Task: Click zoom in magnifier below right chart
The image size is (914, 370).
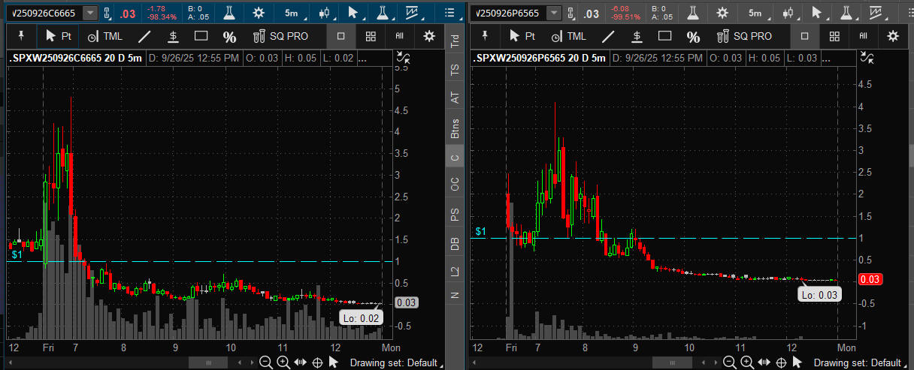Action: point(746,362)
